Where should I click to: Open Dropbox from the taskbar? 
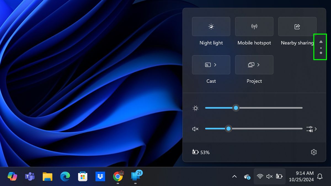coord(100,177)
